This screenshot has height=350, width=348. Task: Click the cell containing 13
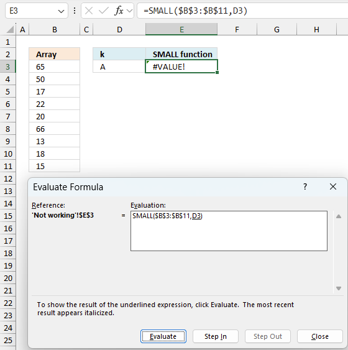[x=55, y=141]
